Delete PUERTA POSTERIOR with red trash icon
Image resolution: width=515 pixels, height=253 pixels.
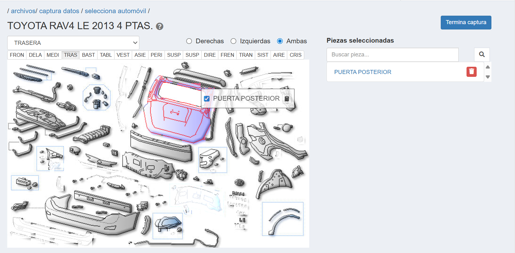pos(471,72)
